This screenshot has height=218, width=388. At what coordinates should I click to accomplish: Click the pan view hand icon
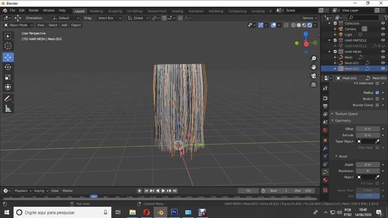[x=313, y=67]
